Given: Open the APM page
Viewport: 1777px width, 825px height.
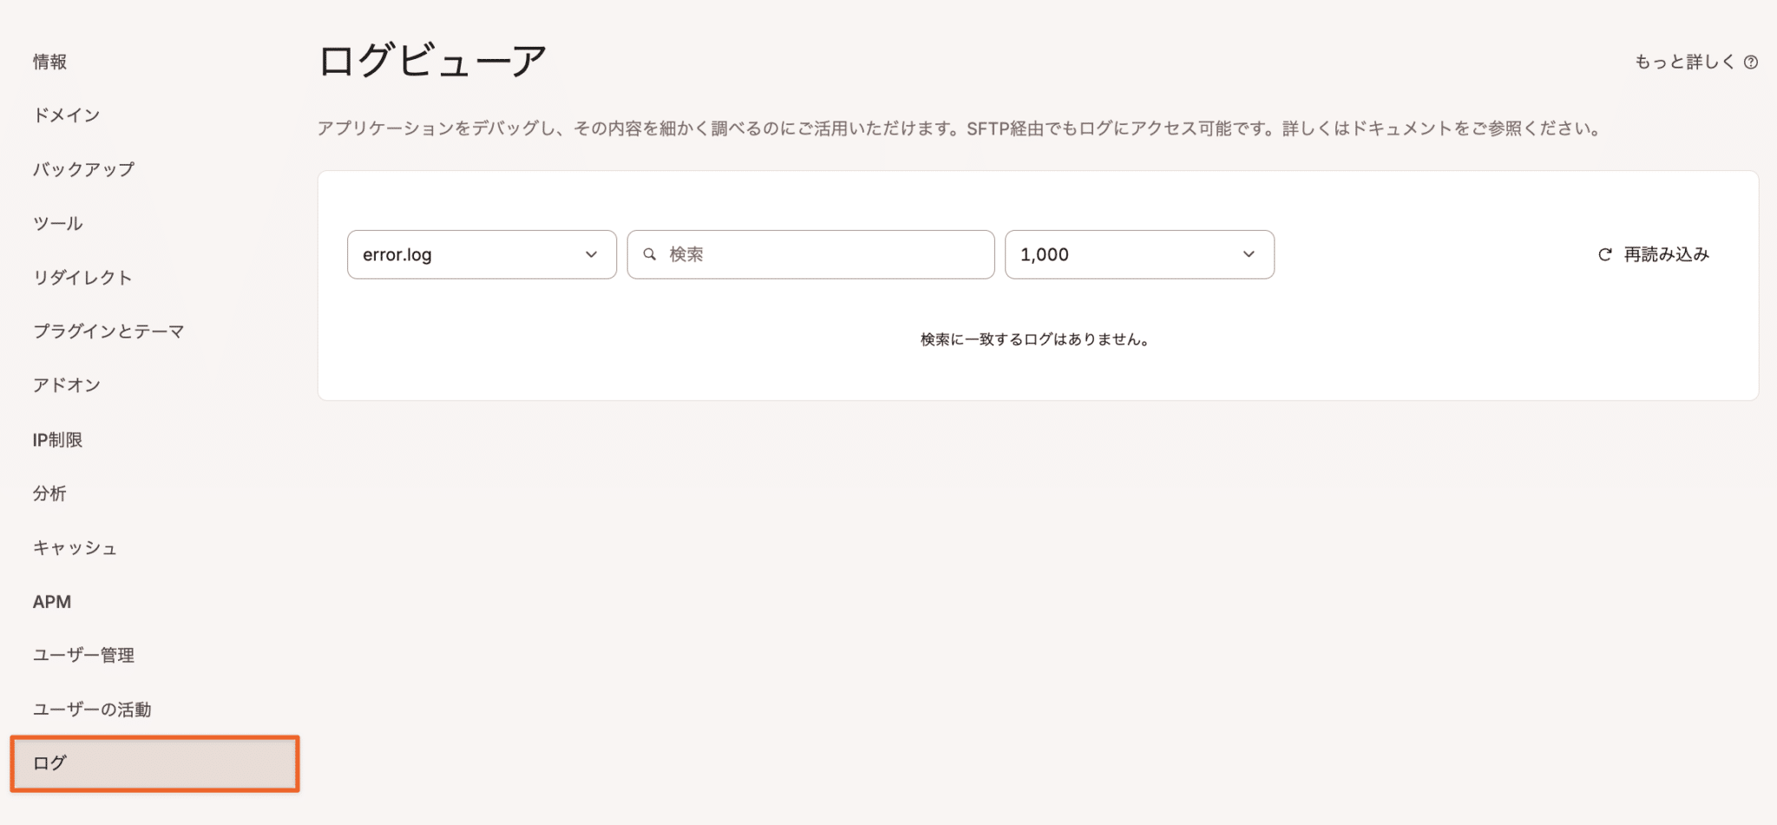Looking at the screenshot, I should pyautogui.click(x=52, y=601).
